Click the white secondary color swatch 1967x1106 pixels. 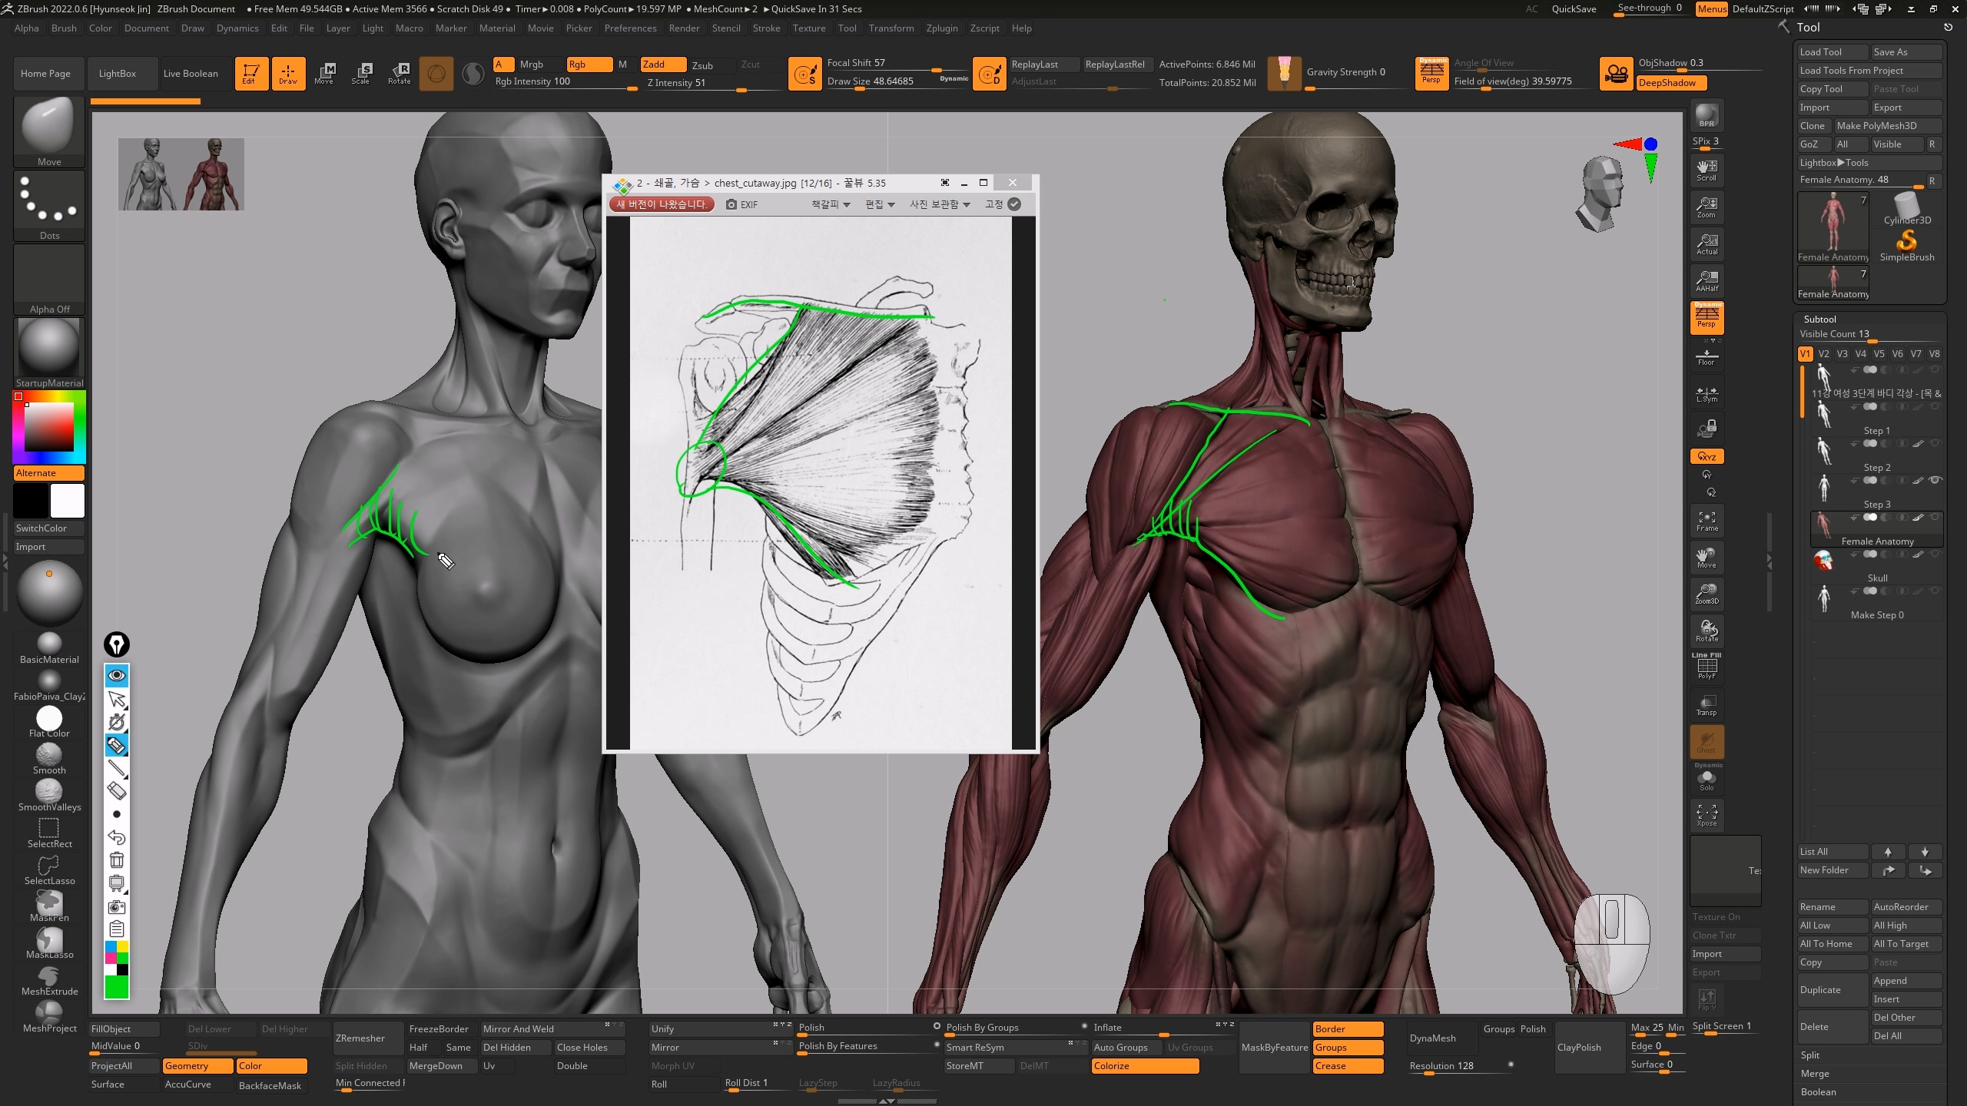click(68, 501)
